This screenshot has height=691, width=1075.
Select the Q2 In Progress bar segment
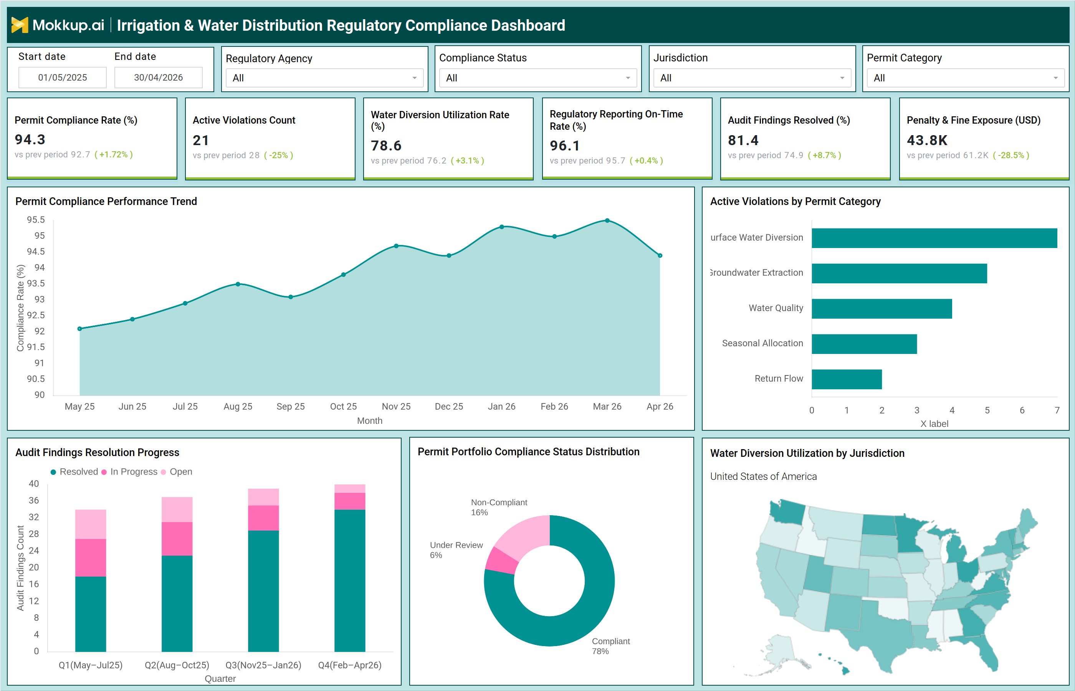coord(177,539)
